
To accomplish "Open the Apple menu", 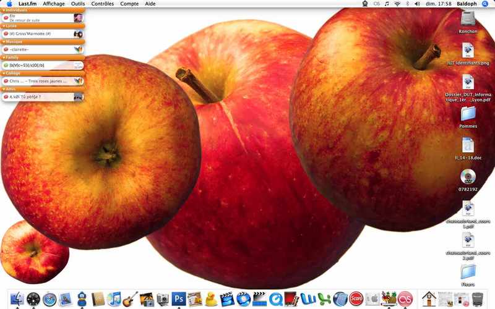I will [9, 4].
